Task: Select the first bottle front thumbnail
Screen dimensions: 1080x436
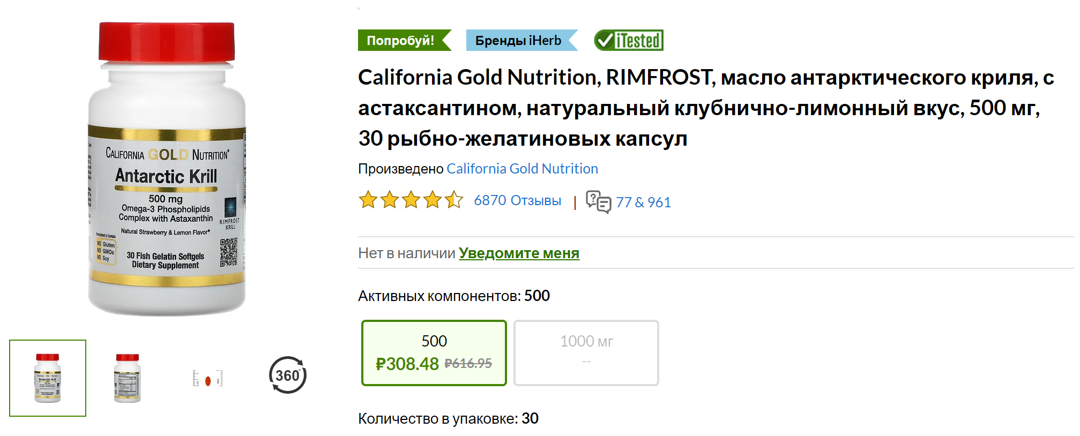Action: coord(48,378)
